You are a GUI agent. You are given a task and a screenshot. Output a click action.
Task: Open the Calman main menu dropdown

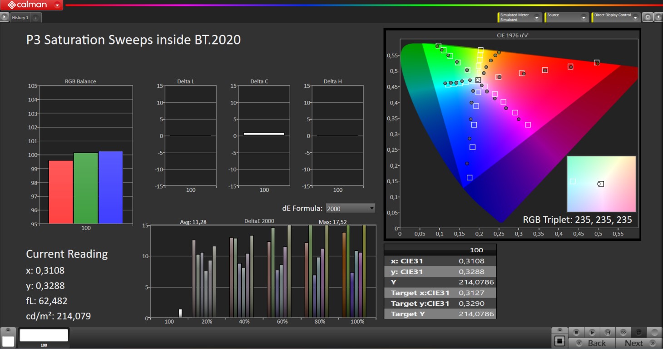click(57, 5)
